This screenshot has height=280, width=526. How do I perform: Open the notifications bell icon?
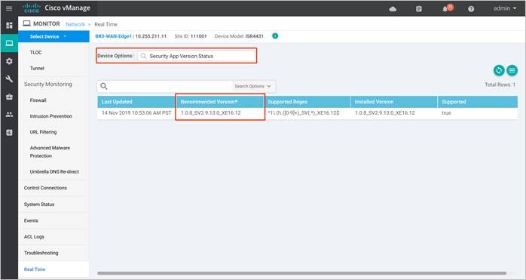pyautogui.click(x=445, y=9)
